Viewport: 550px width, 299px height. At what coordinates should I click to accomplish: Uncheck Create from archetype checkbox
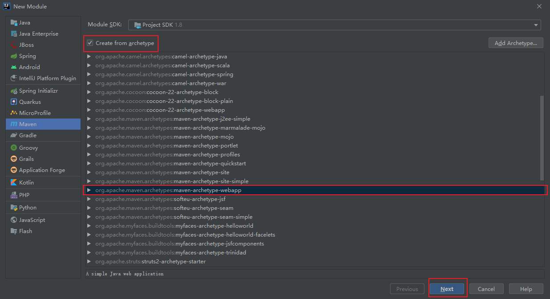tap(90, 43)
